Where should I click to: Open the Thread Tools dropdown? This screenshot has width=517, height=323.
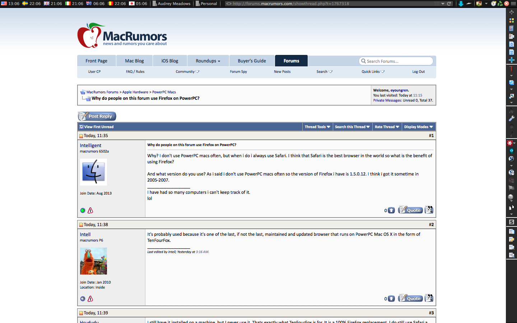tap(317, 127)
